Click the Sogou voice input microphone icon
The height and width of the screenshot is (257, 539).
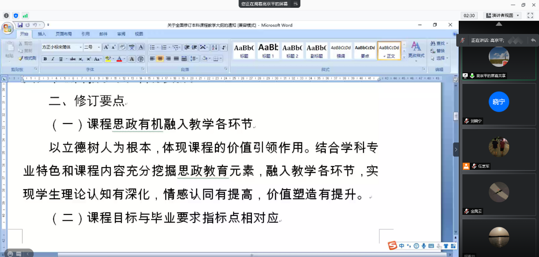pyautogui.click(x=423, y=246)
